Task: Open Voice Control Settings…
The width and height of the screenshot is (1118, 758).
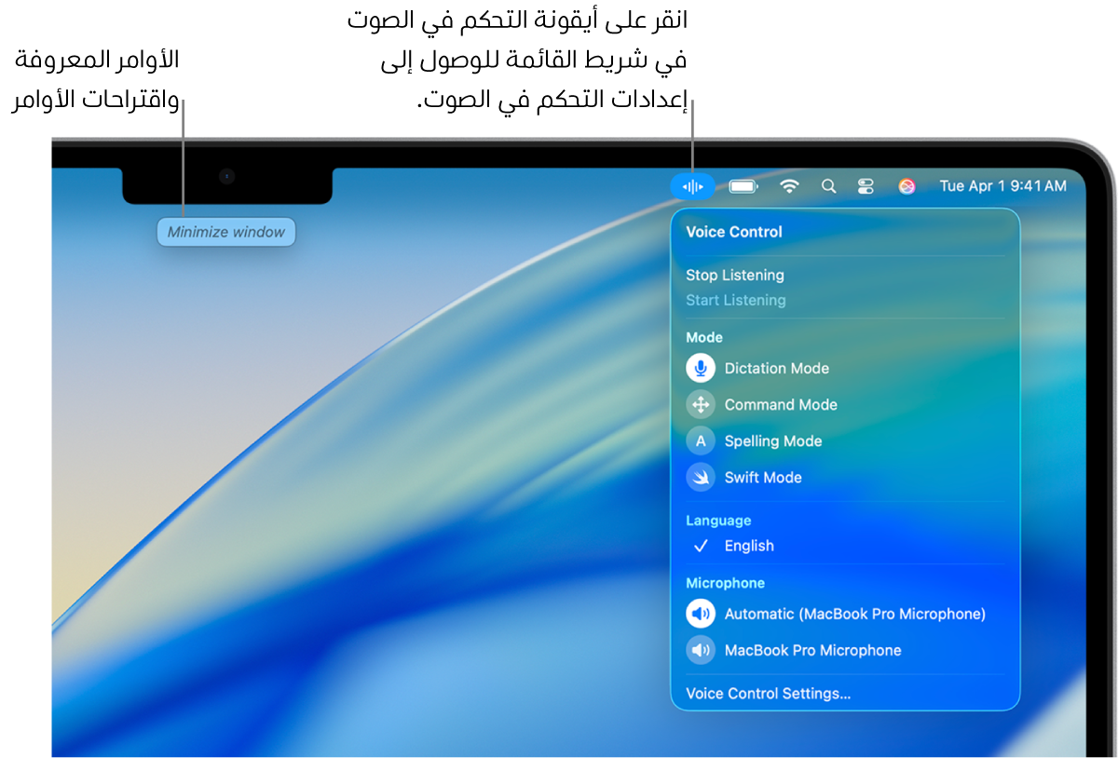Action: (x=769, y=693)
